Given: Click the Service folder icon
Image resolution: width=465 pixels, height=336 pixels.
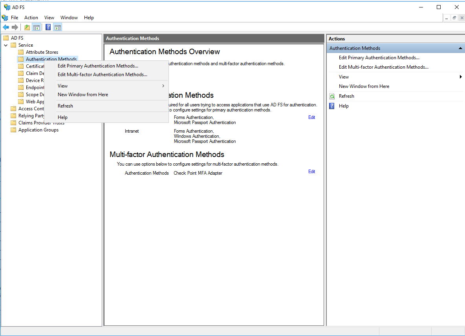Looking at the screenshot, I should click(x=13, y=45).
